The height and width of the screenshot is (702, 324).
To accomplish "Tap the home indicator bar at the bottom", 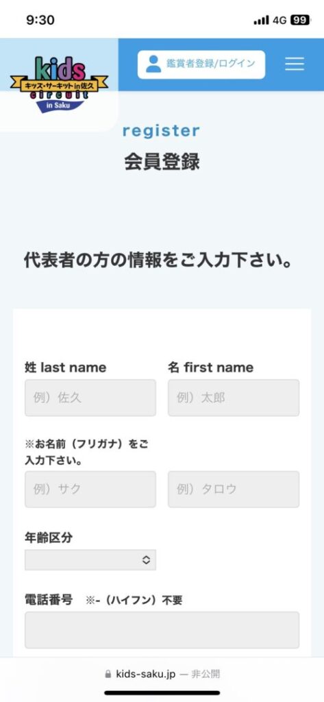I will point(162,693).
